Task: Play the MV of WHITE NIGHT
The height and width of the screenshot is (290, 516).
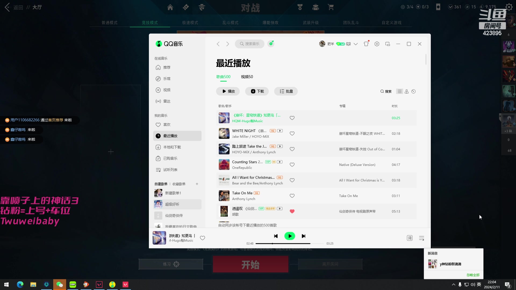Action: [x=280, y=131]
